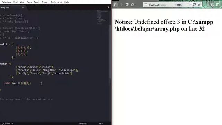Viewport: 222px width, 125px height.
Task: Click the foreach $buah comment line
Action: click(20, 28)
